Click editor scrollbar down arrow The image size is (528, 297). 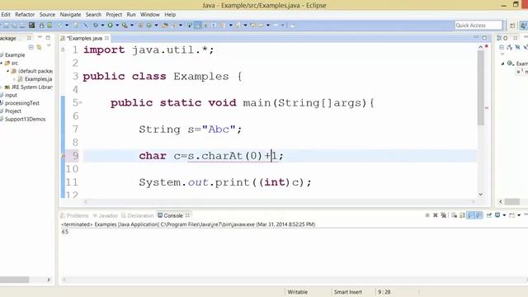(480, 195)
